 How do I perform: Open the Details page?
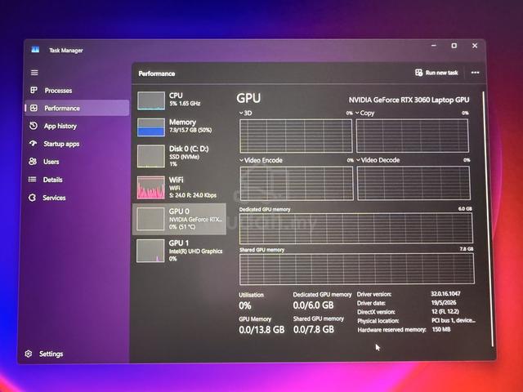(x=77, y=180)
